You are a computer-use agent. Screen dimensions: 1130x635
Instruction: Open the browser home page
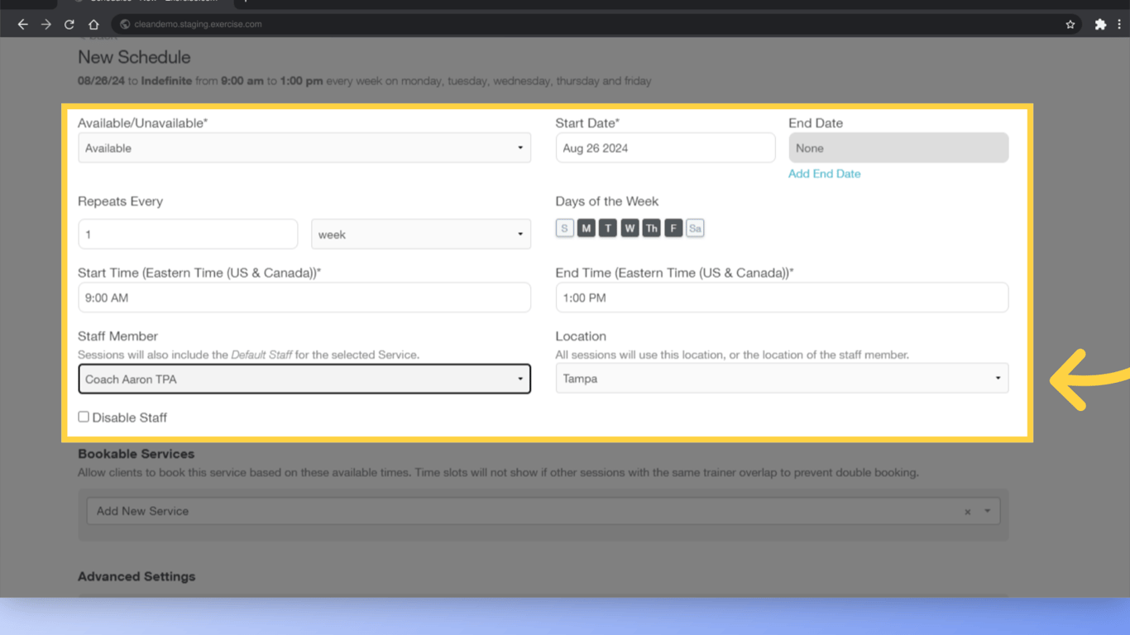(93, 23)
